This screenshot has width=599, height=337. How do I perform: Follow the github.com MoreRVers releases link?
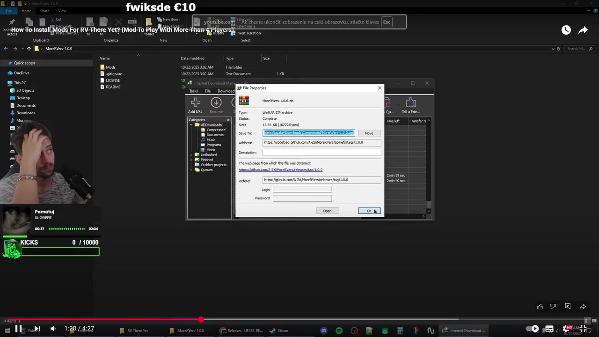point(280,170)
